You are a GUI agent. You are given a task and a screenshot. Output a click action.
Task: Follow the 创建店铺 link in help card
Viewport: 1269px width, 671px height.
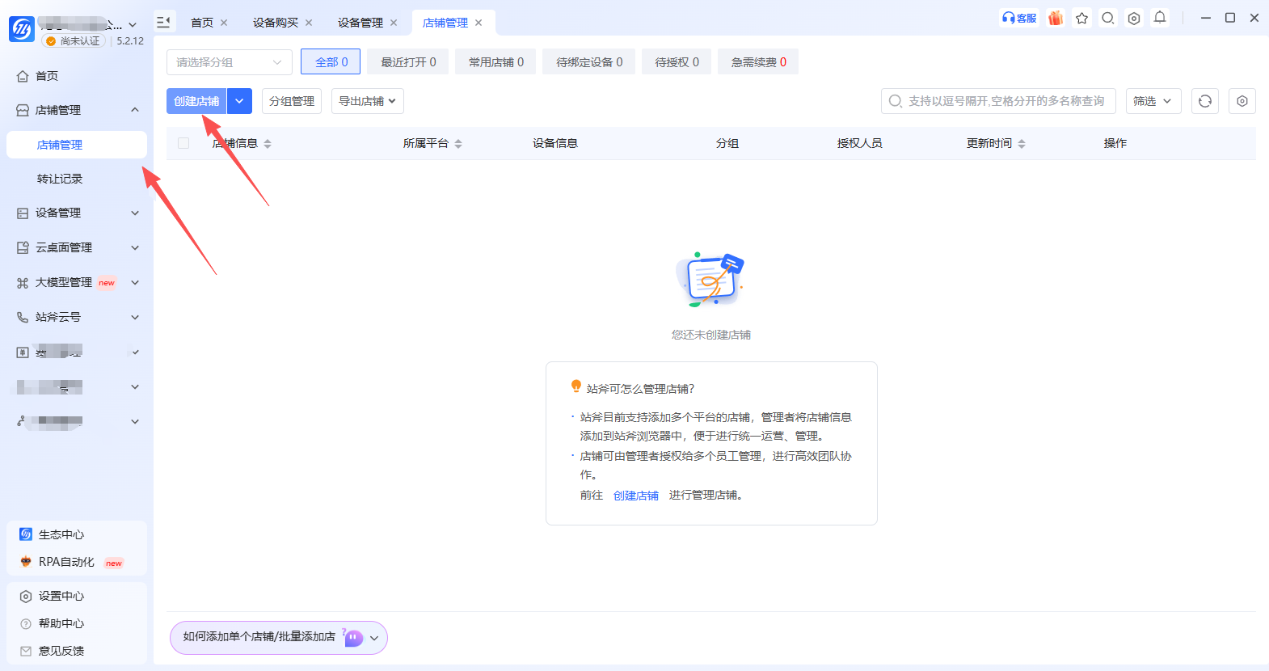click(636, 496)
